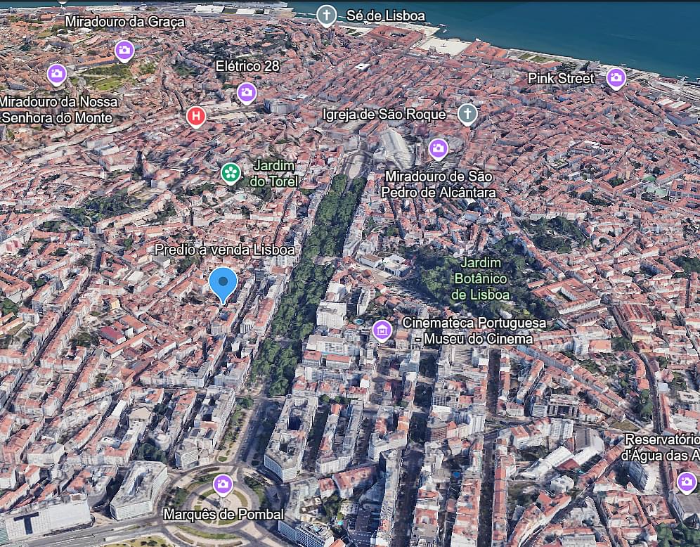Select the Nossa Senhora do Monte camera pin
The image size is (700, 547).
pyautogui.click(x=57, y=74)
